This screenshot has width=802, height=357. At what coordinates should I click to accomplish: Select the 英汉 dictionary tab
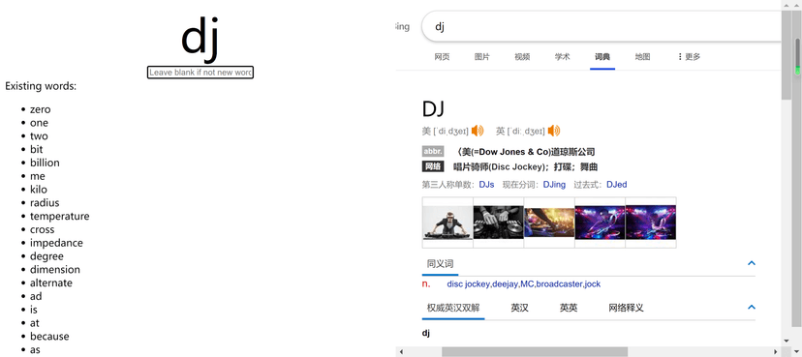[x=520, y=308]
